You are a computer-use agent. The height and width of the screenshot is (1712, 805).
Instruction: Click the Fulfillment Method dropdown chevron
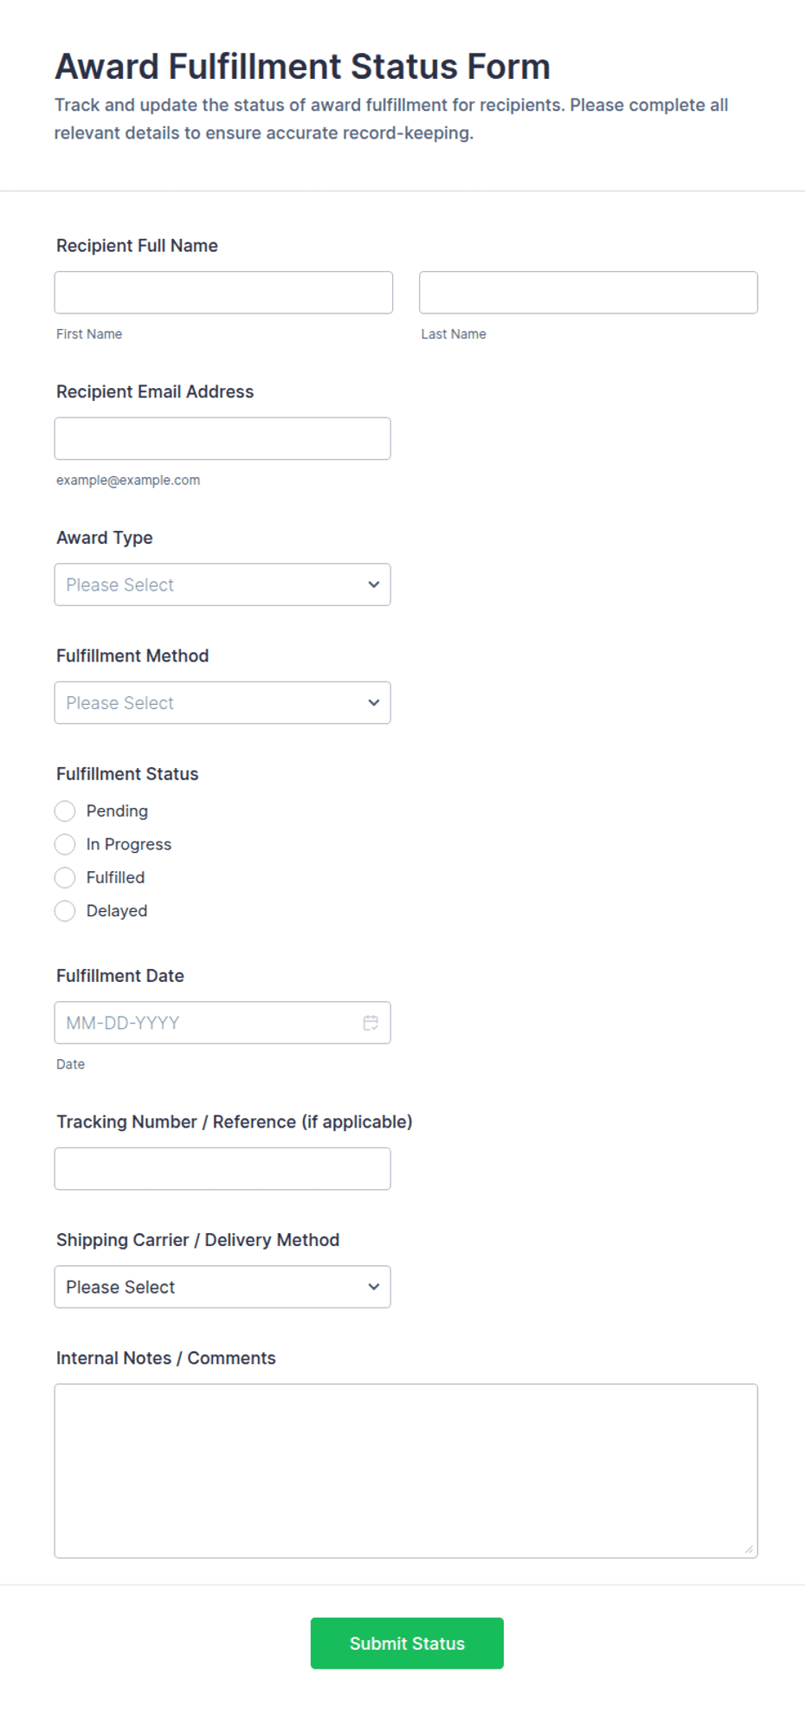pos(374,702)
